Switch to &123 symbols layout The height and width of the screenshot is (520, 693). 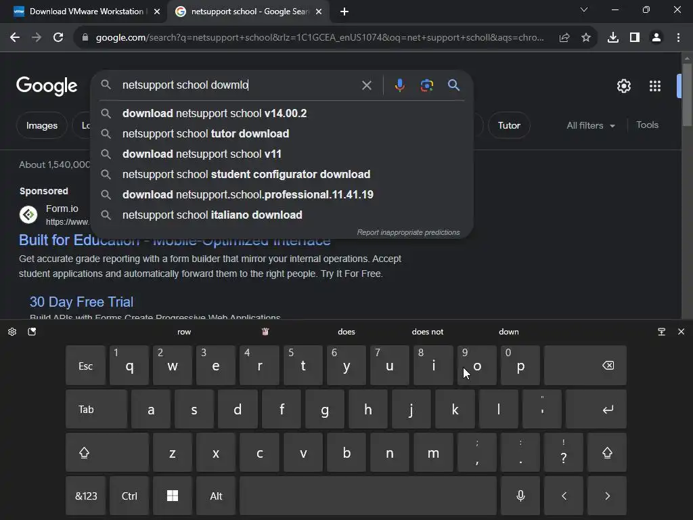(86, 496)
